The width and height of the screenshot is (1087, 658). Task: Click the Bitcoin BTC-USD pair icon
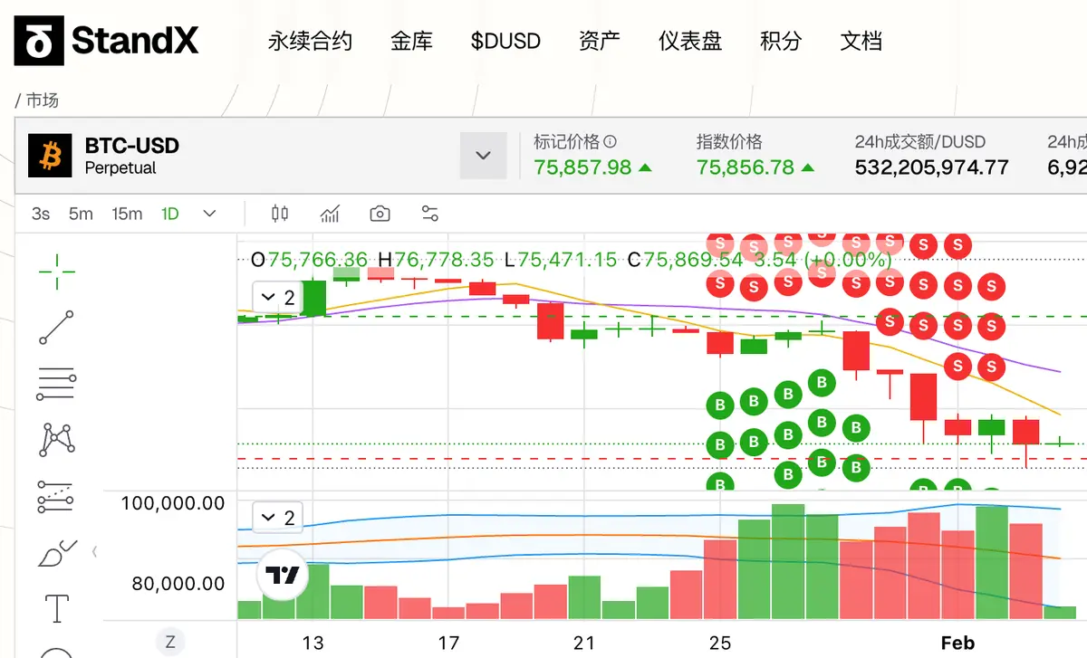click(50, 156)
